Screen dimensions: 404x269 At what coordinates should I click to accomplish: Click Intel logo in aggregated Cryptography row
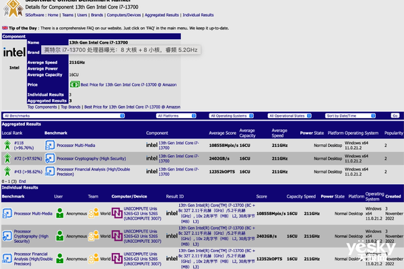pyautogui.click(x=151, y=158)
